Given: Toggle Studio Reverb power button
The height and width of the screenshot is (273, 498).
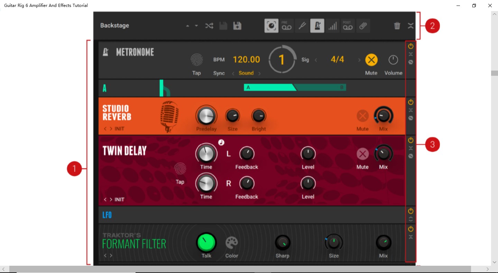Looking at the screenshot, I should click(x=411, y=102).
